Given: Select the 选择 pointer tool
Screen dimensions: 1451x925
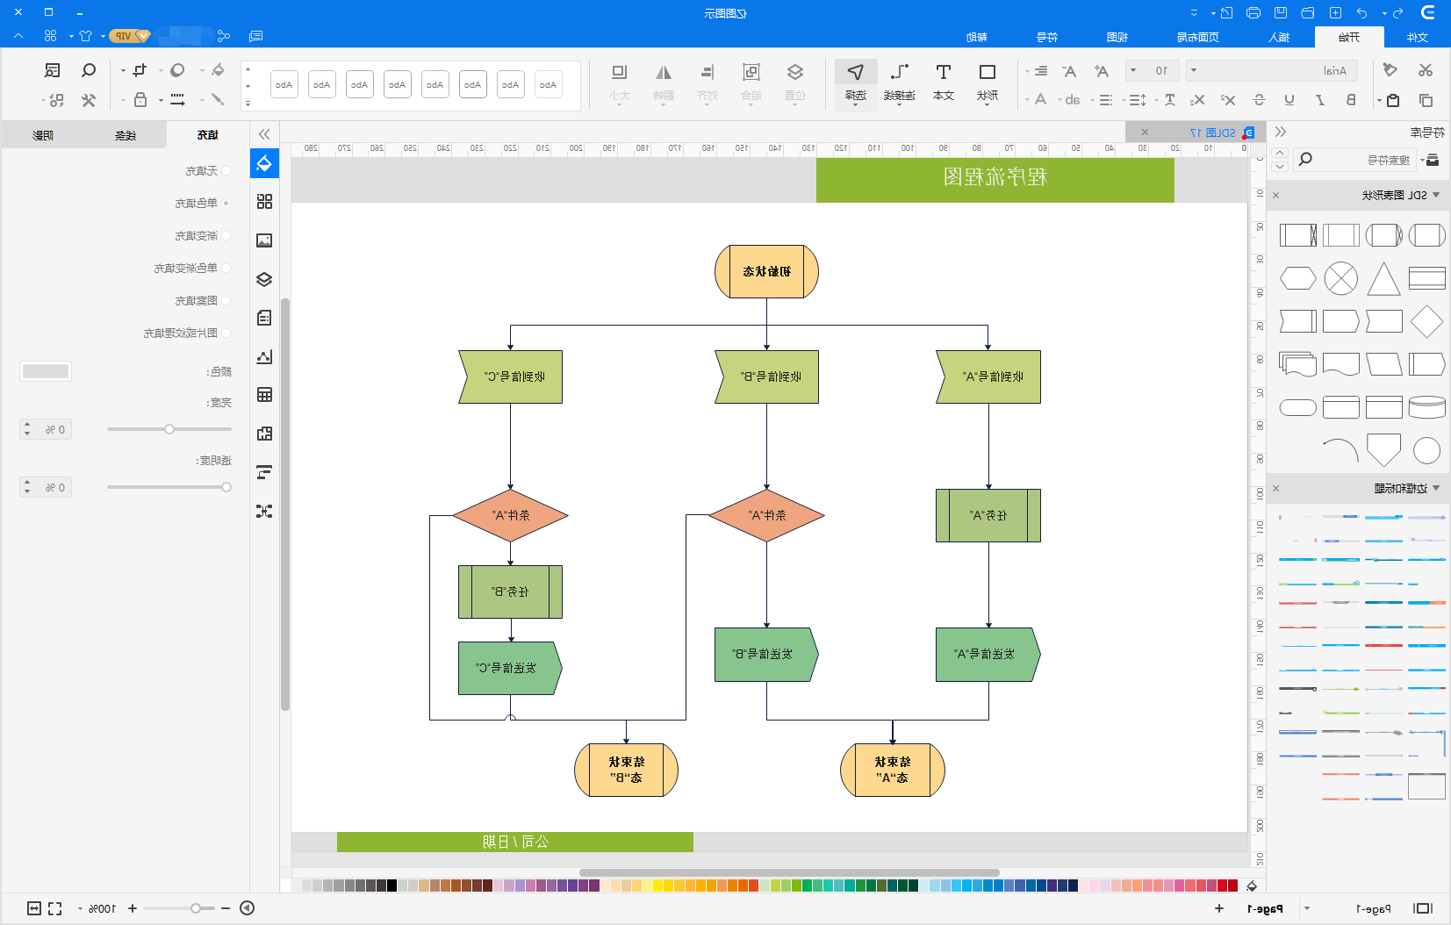Looking at the screenshot, I should click(x=856, y=83).
